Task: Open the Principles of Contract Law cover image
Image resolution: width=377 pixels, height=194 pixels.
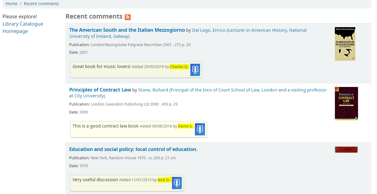Action: click(x=346, y=104)
